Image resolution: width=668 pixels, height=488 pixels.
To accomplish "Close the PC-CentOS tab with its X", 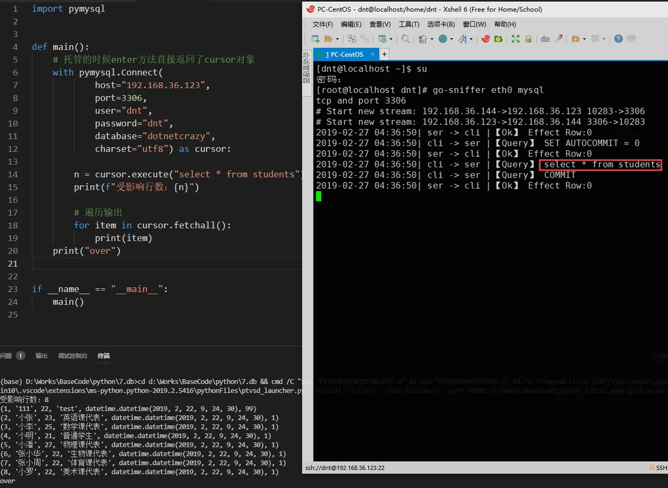I will click(372, 55).
